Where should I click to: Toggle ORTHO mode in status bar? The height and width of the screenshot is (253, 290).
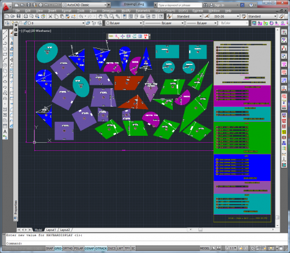pos(67,248)
